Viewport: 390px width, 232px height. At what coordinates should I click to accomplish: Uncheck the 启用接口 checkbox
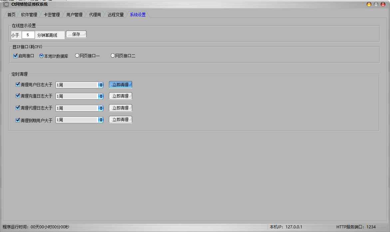click(15, 56)
